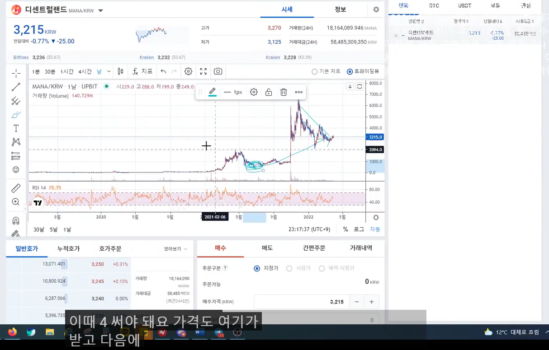The image size is (549, 350).
Task: Open more options on drawing toolbar
Action: coord(298,92)
